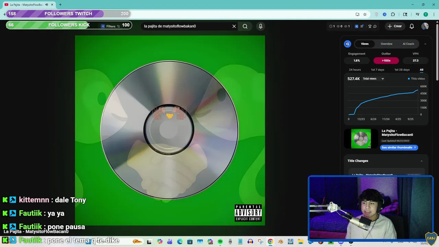Open the vidIQ extension icon in Chrome toolbar
Screen dimensions: 439x247
[384, 14]
